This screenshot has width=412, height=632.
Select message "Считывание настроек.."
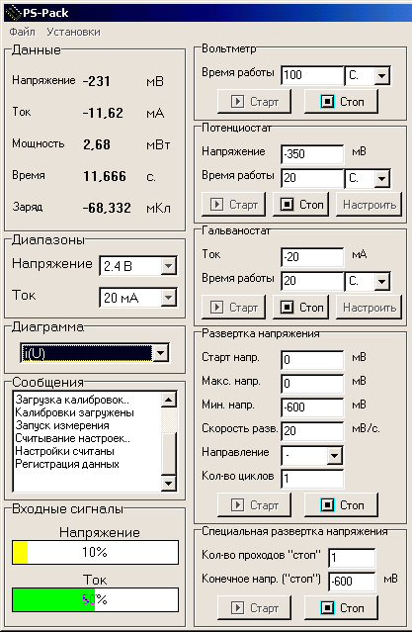[x=72, y=438]
